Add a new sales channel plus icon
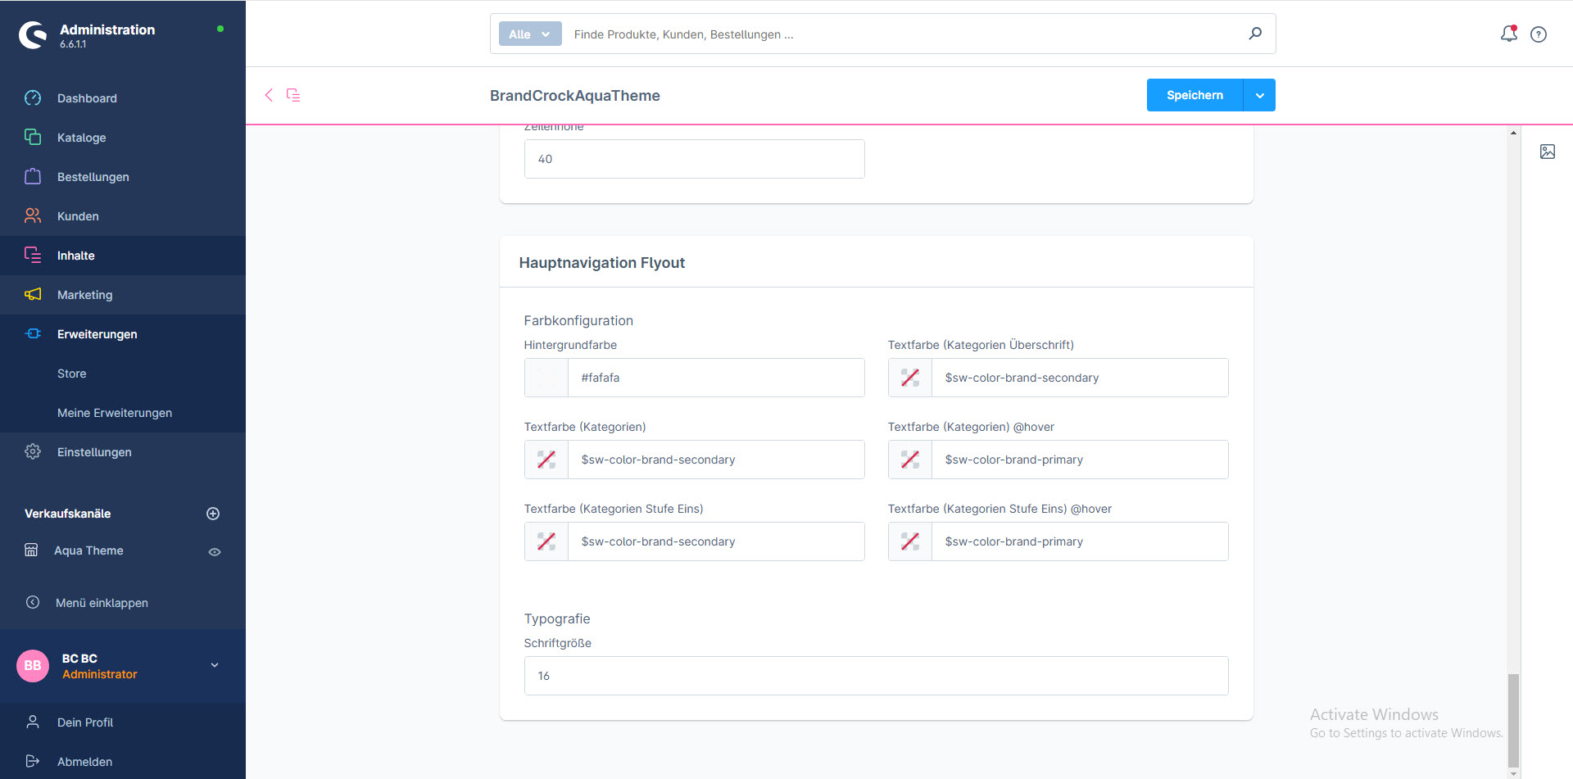Image resolution: width=1573 pixels, height=779 pixels. click(x=213, y=514)
